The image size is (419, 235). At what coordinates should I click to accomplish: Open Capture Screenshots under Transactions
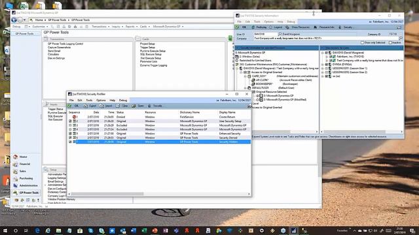click(59, 48)
